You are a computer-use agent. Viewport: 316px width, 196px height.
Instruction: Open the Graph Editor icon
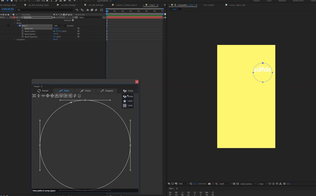point(102,10)
